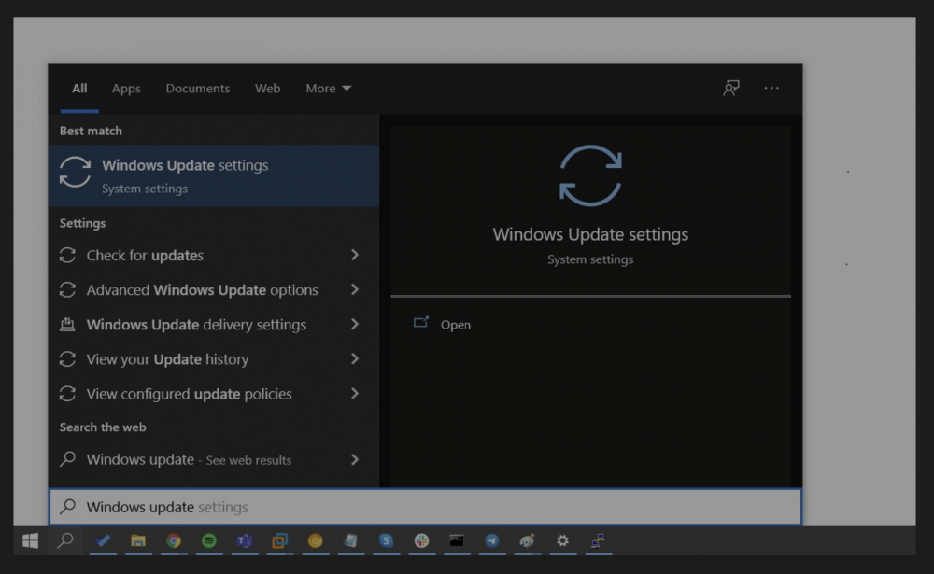The image size is (934, 574).
Task: Open Microsoft Teams from the taskbar
Action: pos(245,540)
